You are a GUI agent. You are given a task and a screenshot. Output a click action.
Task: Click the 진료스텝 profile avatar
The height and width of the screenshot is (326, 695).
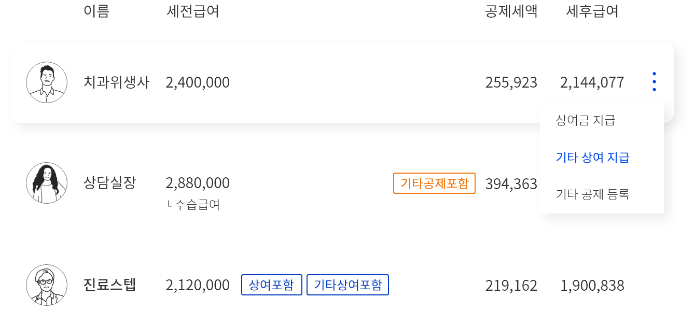point(47,285)
